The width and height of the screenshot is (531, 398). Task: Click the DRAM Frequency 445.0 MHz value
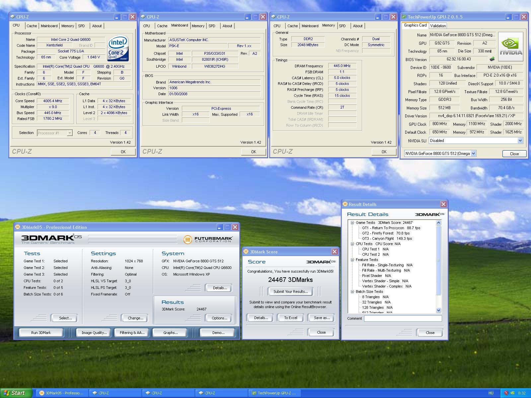point(342,66)
